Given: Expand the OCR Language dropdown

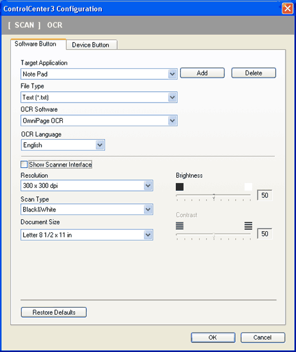Looking at the screenshot, I should point(63,145).
